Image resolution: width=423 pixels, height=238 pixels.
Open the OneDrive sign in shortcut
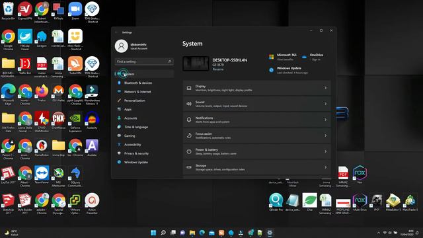(x=313, y=57)
